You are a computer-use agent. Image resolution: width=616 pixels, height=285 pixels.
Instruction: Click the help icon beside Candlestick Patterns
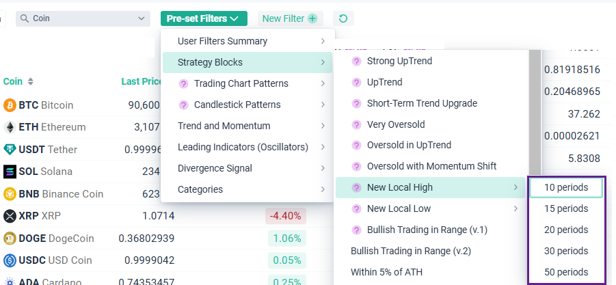pos(183,105)
